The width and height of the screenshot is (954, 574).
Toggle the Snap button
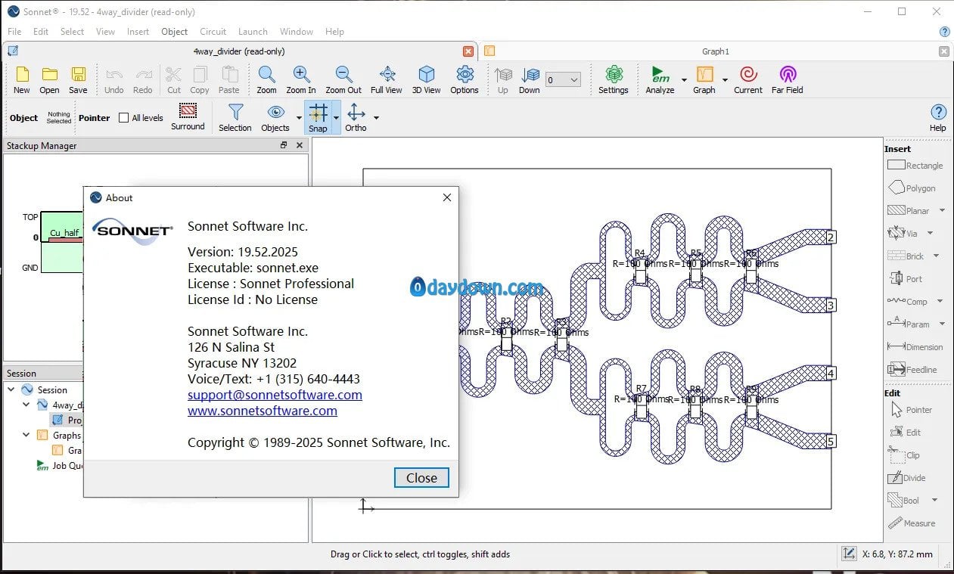tap(319, 117)
